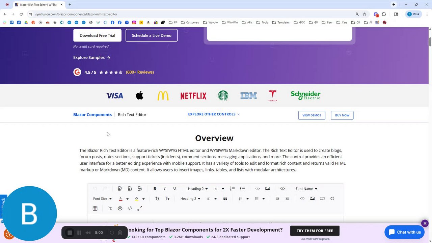
Task: Click the link icon beside the increase indent icon
Action: coord(302,198)
